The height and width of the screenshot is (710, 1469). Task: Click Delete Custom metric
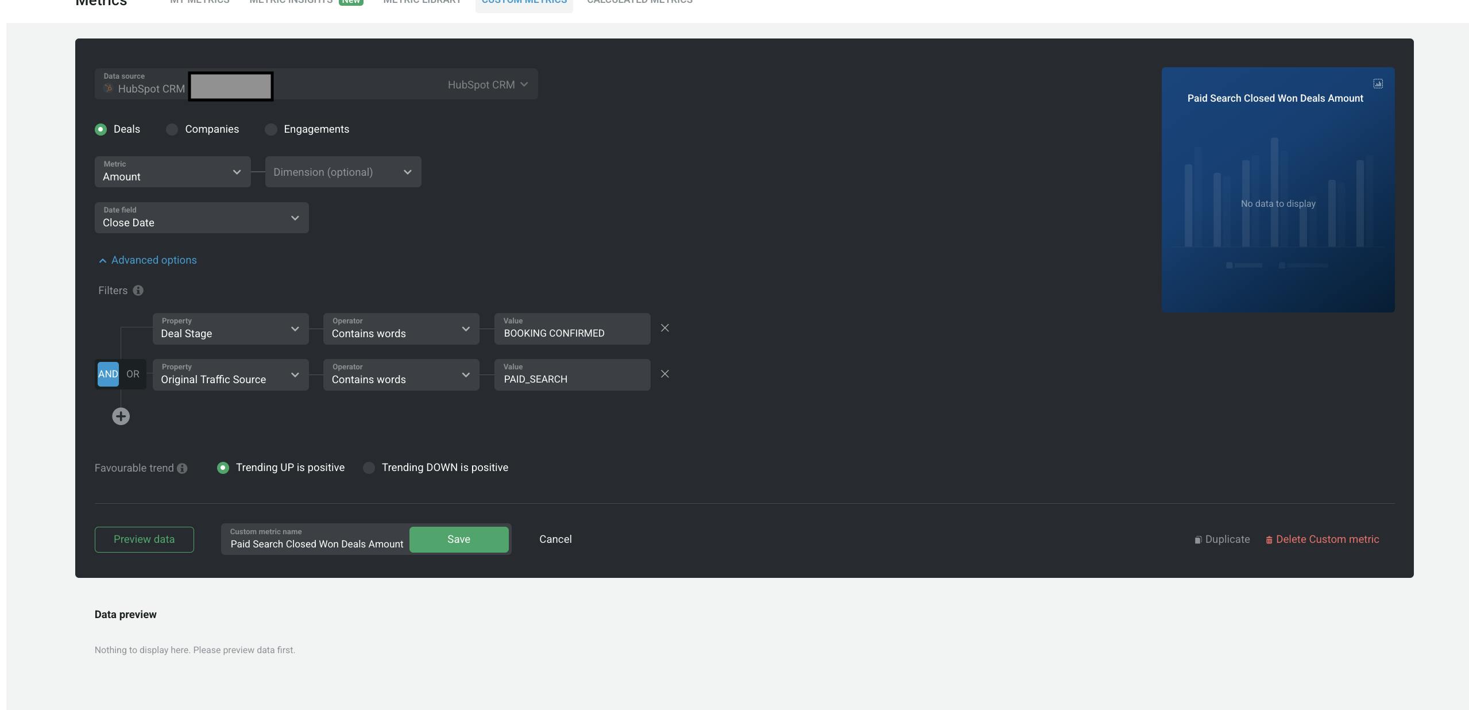[1322, 539]
